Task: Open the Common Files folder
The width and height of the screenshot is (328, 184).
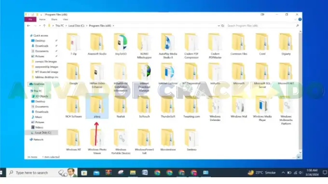Action: pos(239,44)
